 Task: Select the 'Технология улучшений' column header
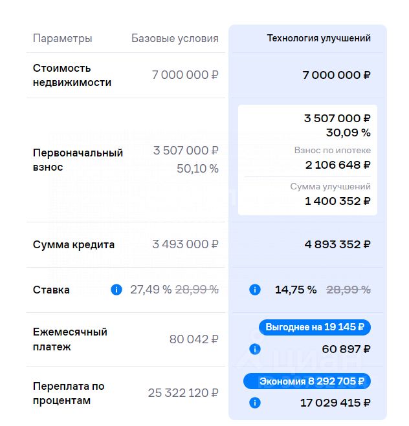coord(318,38)
